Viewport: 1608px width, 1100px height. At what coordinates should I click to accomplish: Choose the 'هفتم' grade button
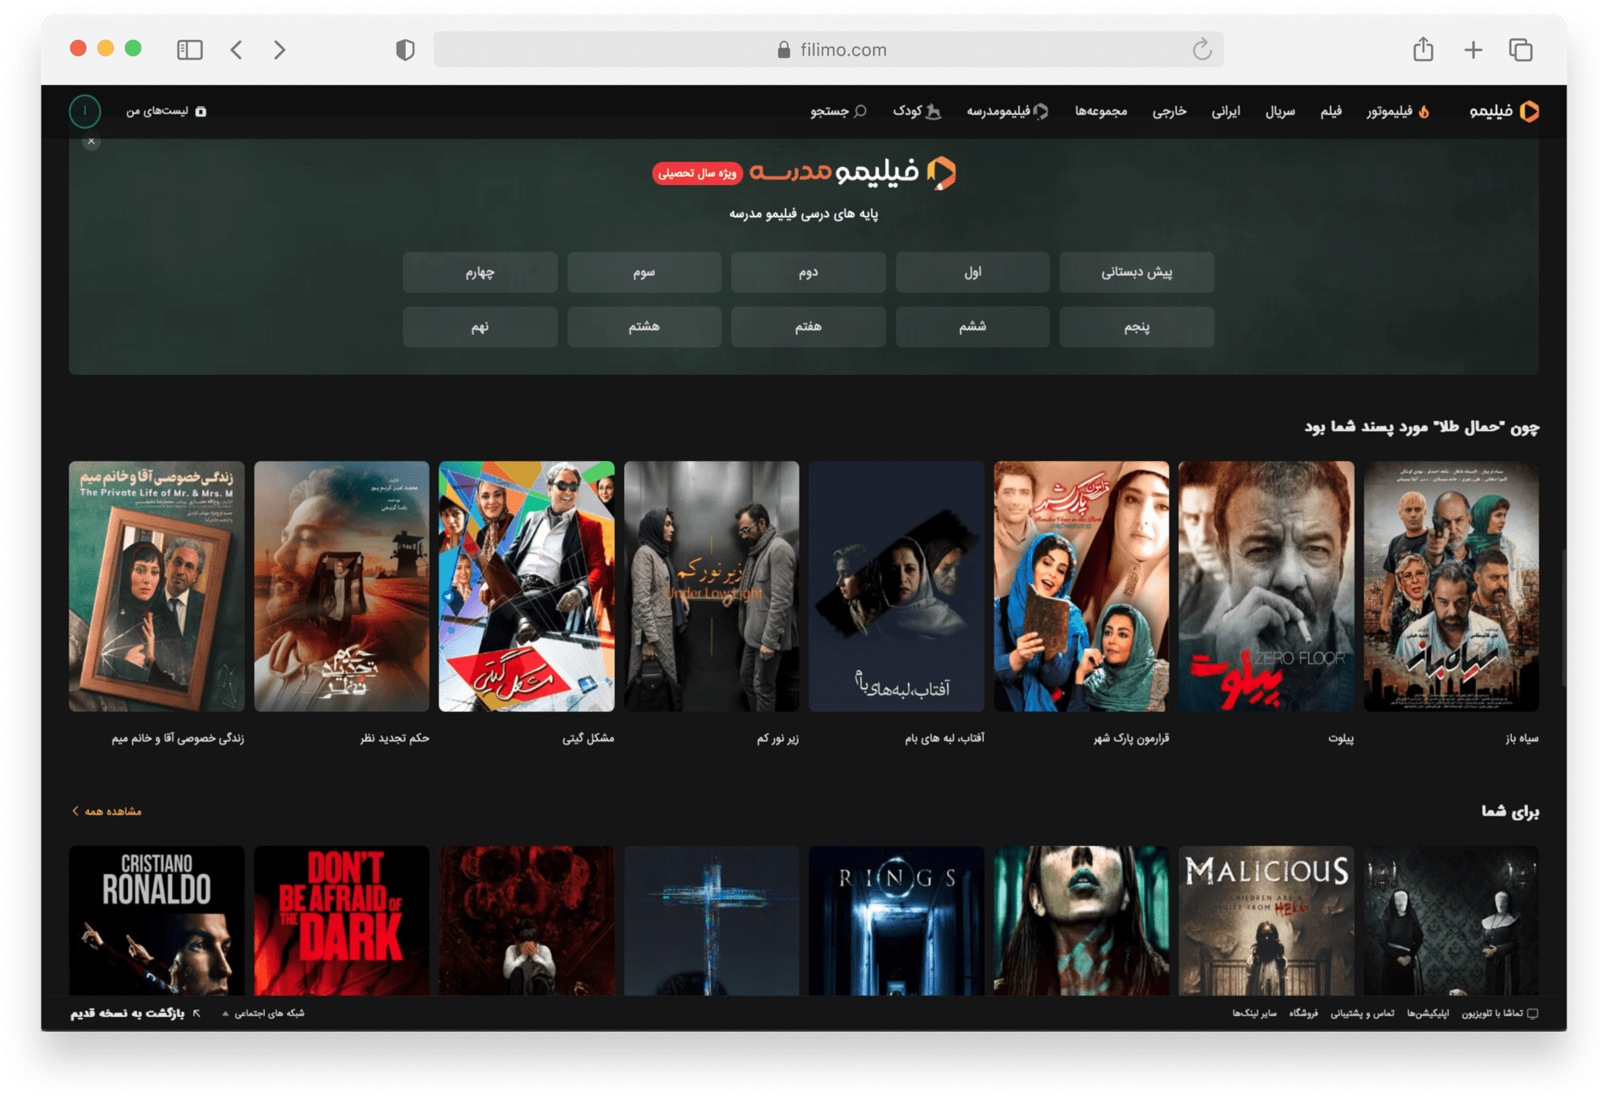point(808,327)
